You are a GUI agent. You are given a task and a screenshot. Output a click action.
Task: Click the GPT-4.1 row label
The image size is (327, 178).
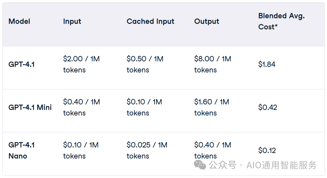(x=21, y=64)
